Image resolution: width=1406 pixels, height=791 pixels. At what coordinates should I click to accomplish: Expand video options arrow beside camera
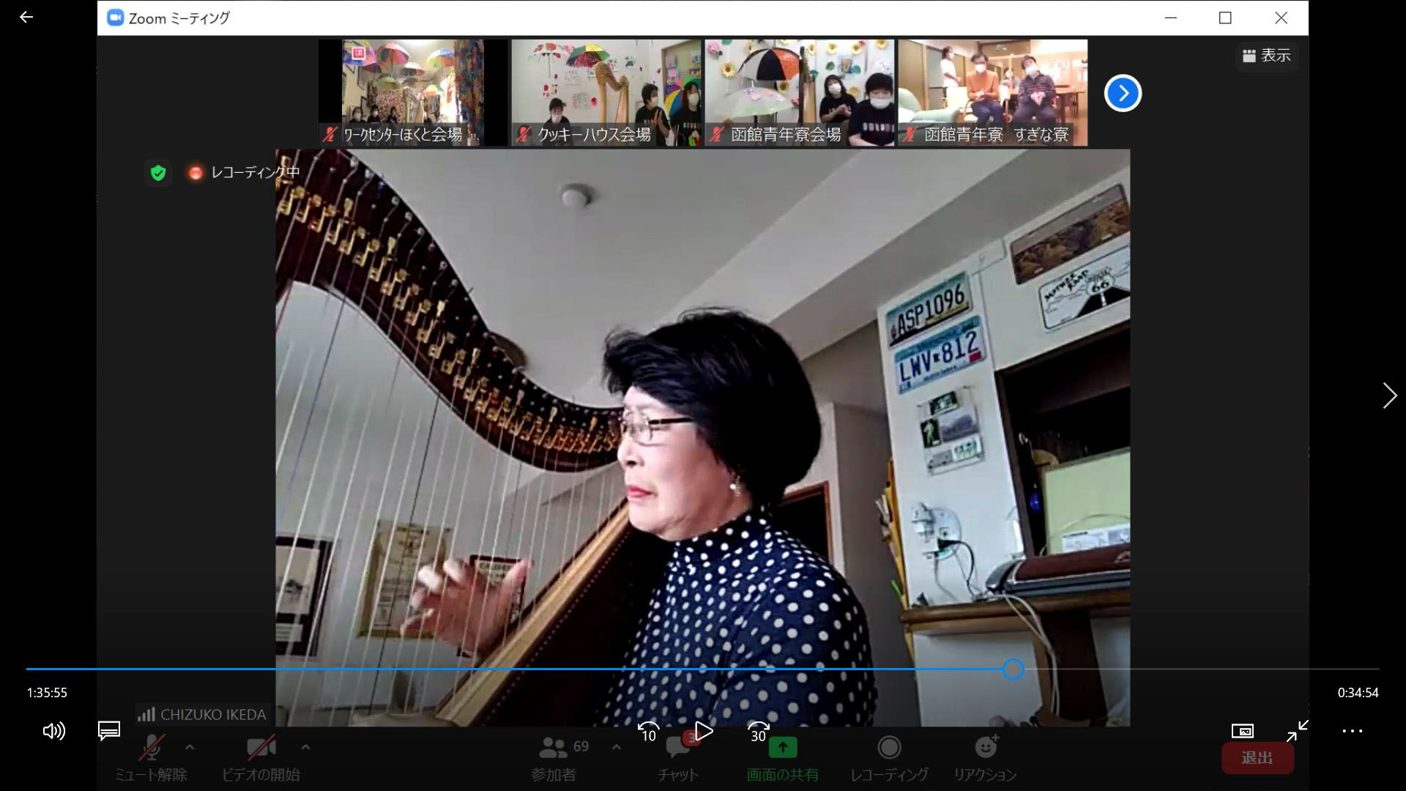pos(305,747)
